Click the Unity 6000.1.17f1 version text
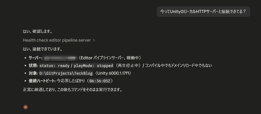 click(112, 73)
